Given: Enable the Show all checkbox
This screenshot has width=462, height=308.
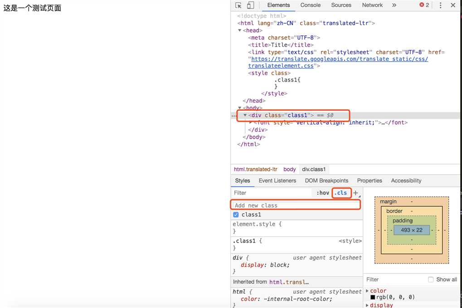Looking at the screenshot, I should click(431, 279).
